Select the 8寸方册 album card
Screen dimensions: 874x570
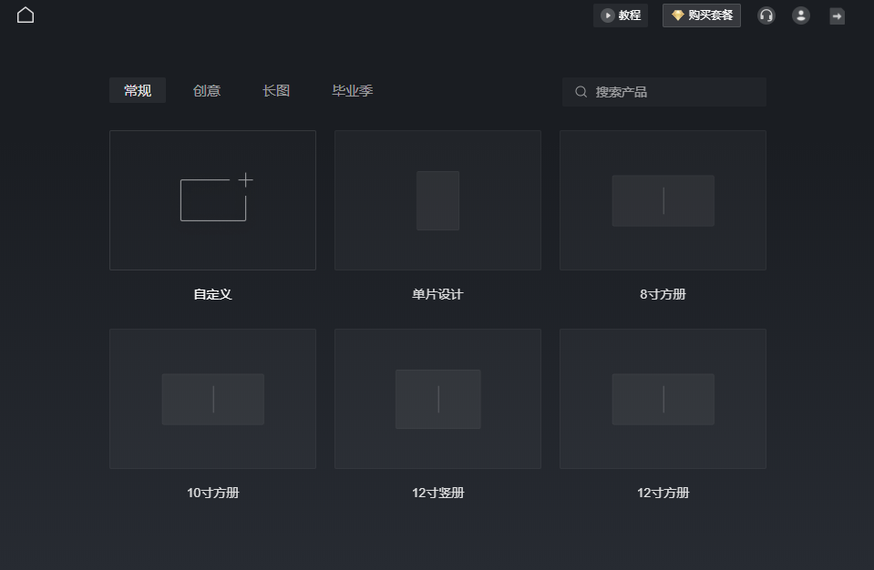pyautogui.click(x=663, y=200)
